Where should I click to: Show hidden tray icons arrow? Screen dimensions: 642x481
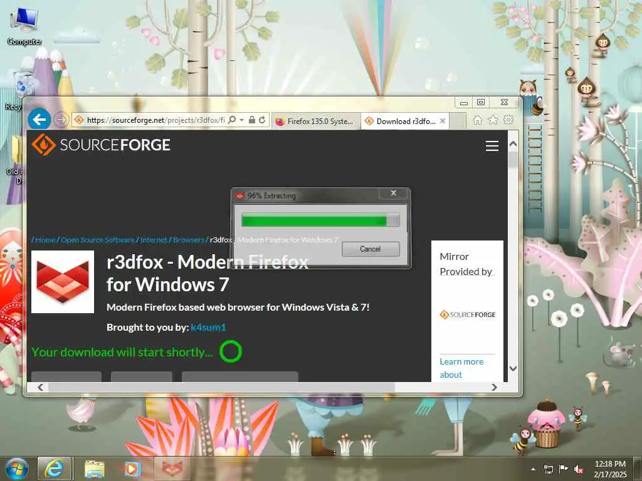tap(533, 469)
